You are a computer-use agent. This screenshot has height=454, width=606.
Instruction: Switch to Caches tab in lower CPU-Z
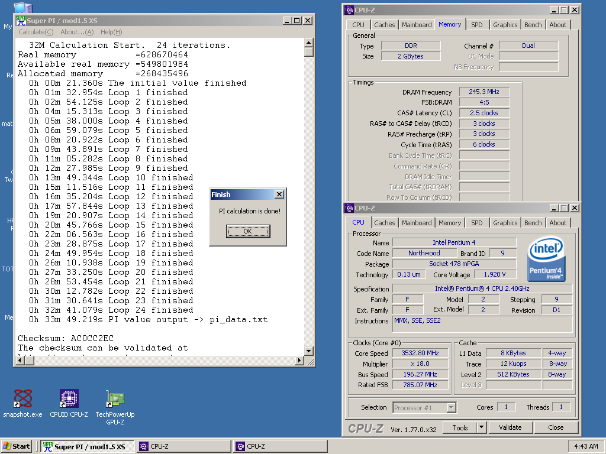coord(385,223)
